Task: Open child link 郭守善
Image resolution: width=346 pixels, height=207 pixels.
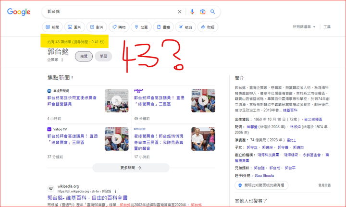Action: (283, 147)
